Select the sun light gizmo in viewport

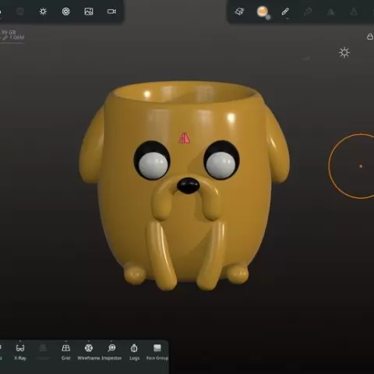coord(344,52)
